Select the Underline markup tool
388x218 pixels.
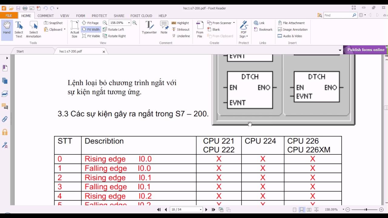(x=181, y=36)
